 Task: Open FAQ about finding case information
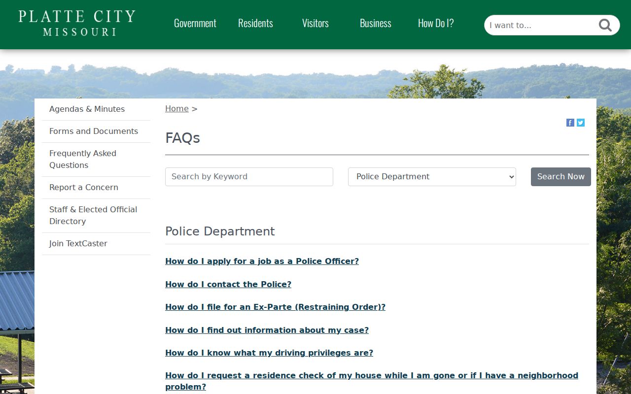point(267,330)
